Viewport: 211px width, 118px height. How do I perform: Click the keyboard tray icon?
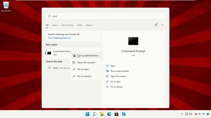coord(204,114)
